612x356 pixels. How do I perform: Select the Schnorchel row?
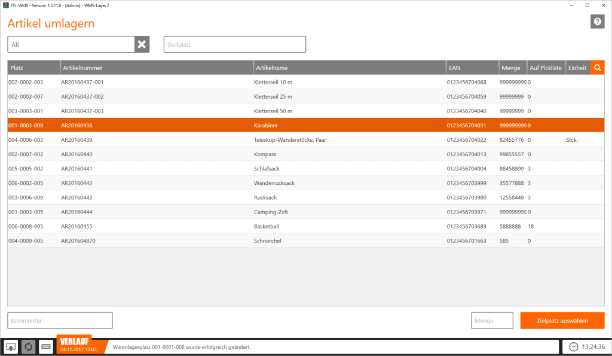(306, 241)
